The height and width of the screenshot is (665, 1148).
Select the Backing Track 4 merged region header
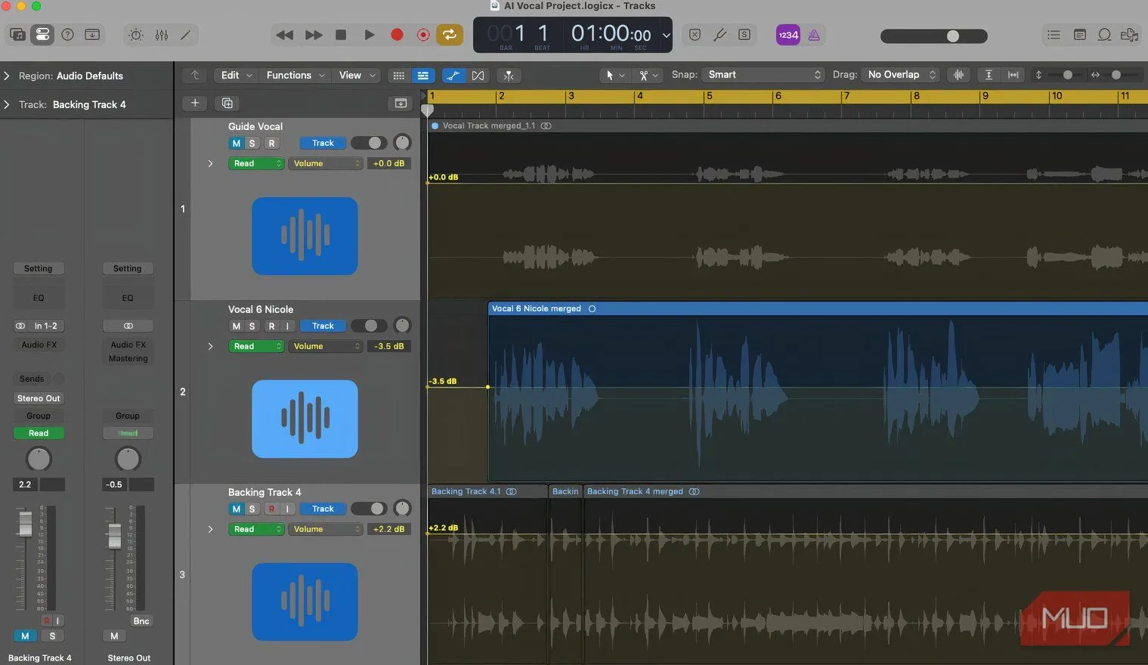pos(865,491)
